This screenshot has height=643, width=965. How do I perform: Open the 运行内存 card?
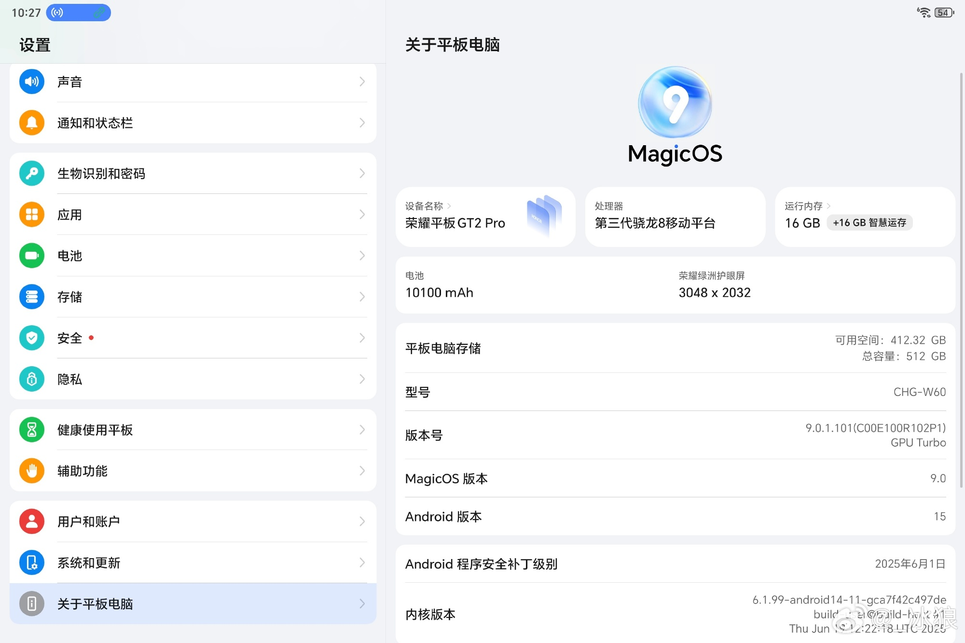pyautogui.click(x=865, y=217)
